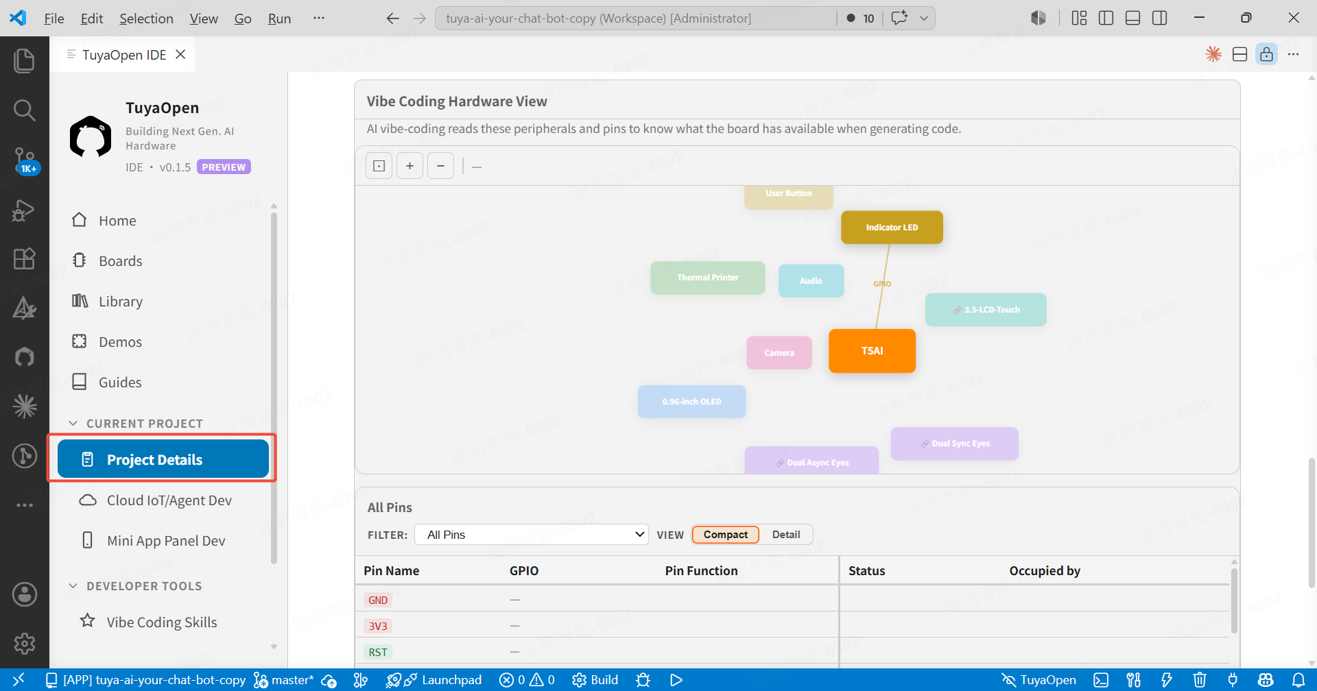Screen dimensions: 1317x691
Task: Collapse the DEVELOPER TOOLS section
Action: click(136, 586)
